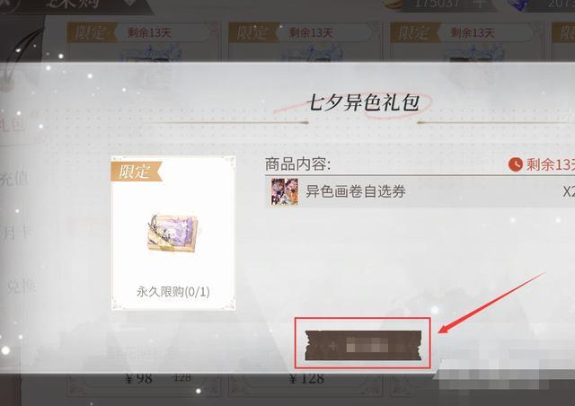Click the purple gift box image
This screenshot has height=406, width=575.
click(173, 234)
